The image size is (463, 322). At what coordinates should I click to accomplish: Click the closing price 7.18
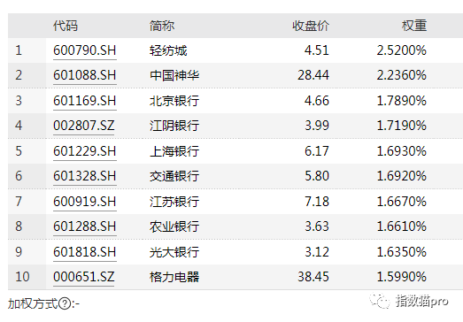click(x=317, y=202)
